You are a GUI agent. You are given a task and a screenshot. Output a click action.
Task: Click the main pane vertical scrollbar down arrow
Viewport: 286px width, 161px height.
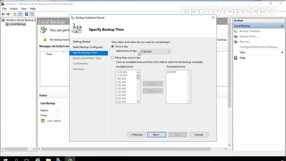tap(229, 145)
